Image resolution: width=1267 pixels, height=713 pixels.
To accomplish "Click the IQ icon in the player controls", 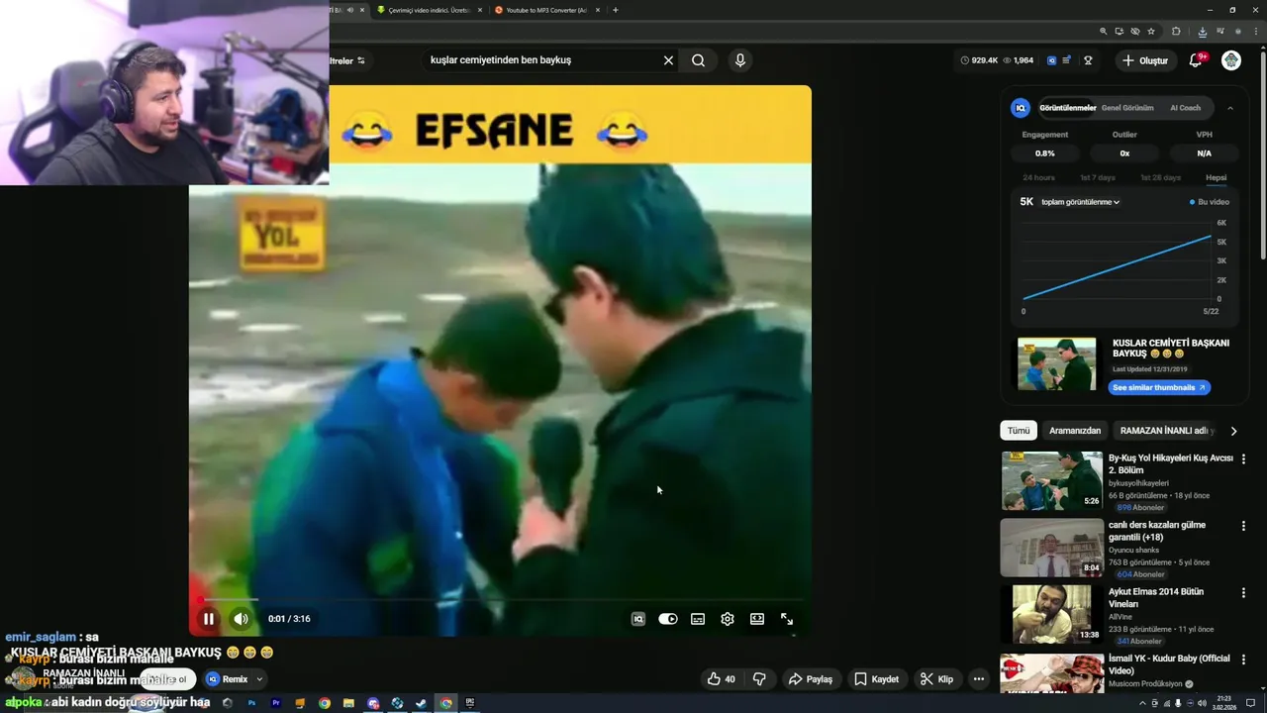I will pos(638,619).
